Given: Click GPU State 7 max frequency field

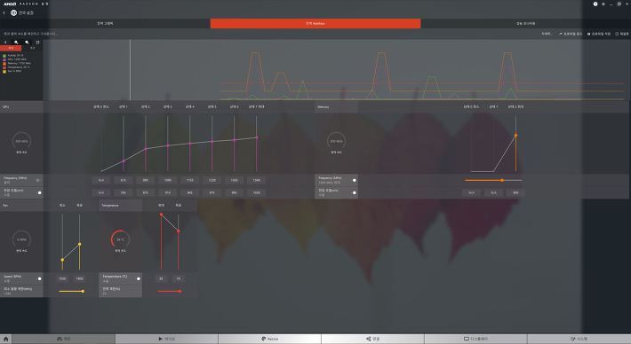Looking at the screenshot, I should click(x=256, y=180).
